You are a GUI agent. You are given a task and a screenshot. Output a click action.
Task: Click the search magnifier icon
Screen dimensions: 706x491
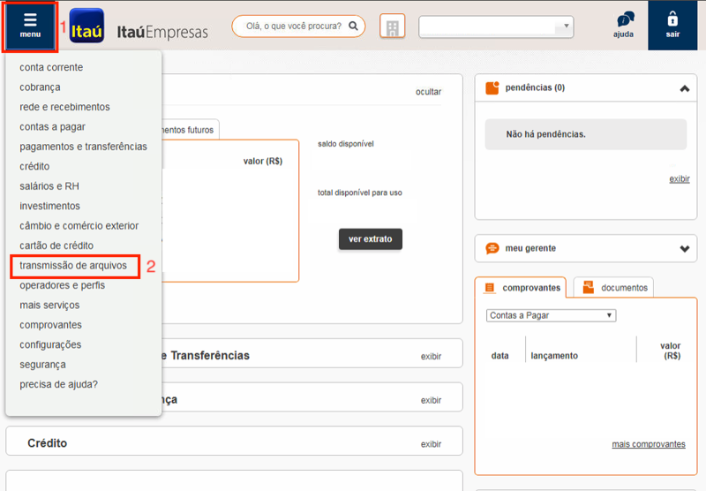(x=354, y=26)
